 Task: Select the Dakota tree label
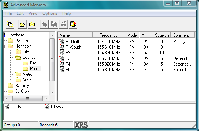pyautogui.click(x=22, y=40)
